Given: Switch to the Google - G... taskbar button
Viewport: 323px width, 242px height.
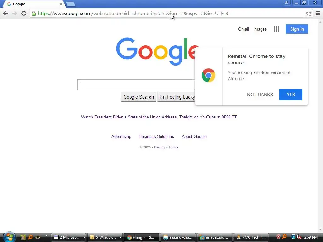Looking at the screenshot, I should [x=142, y=237].
